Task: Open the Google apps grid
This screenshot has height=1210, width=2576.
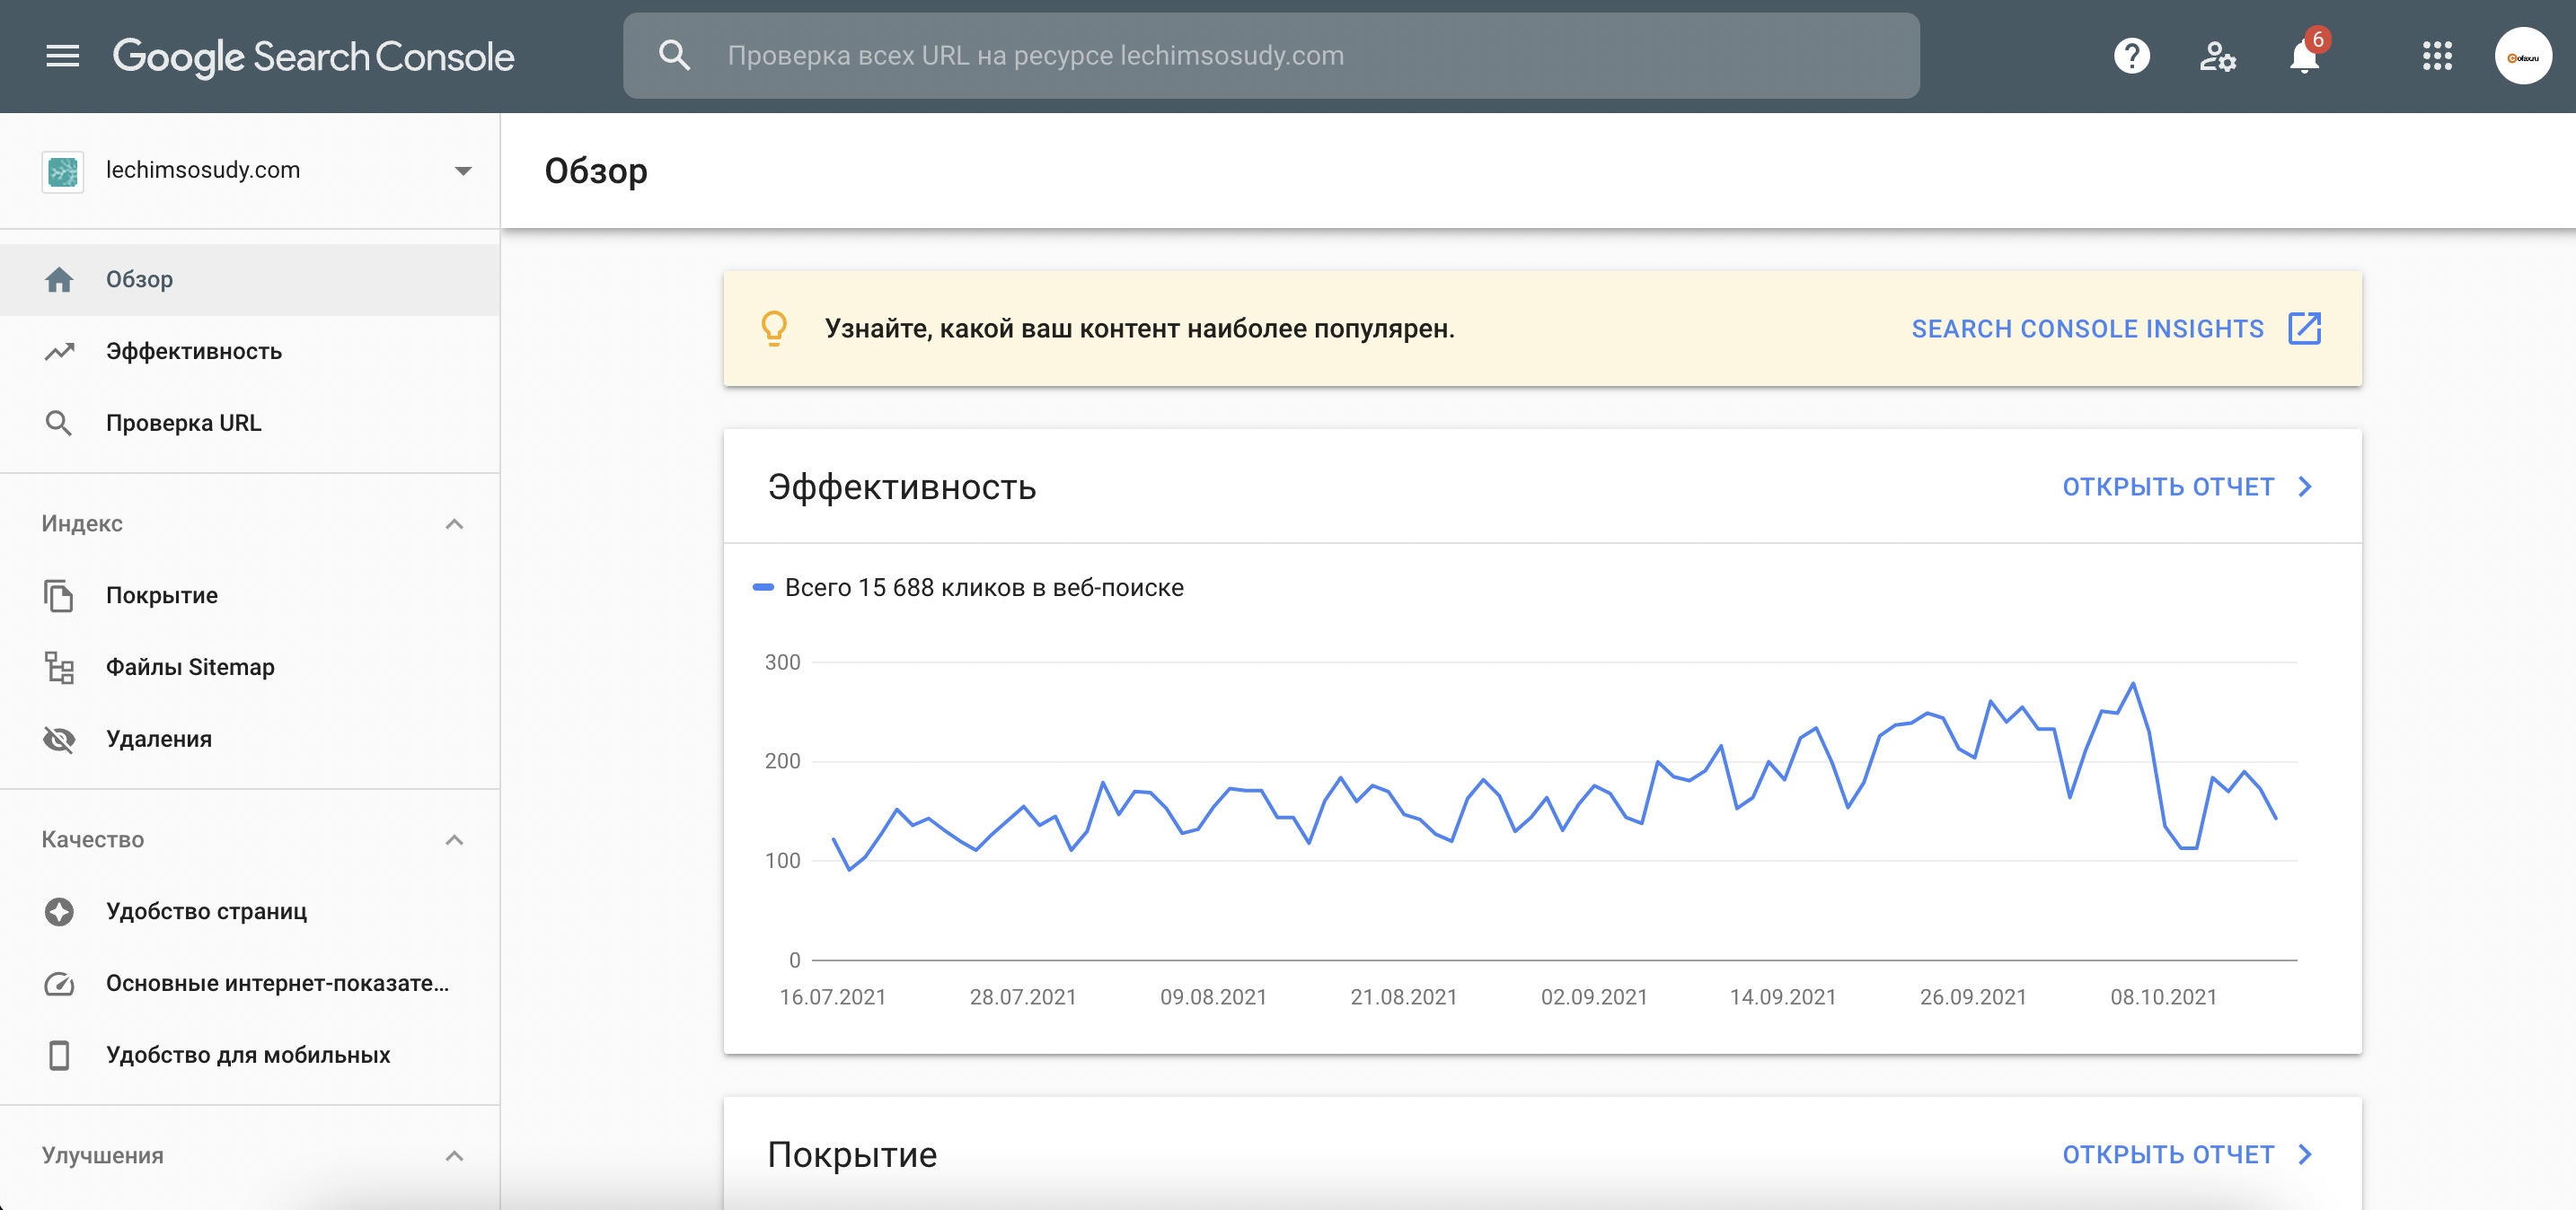Action: pyautogui.click(x=2437, y=56)
